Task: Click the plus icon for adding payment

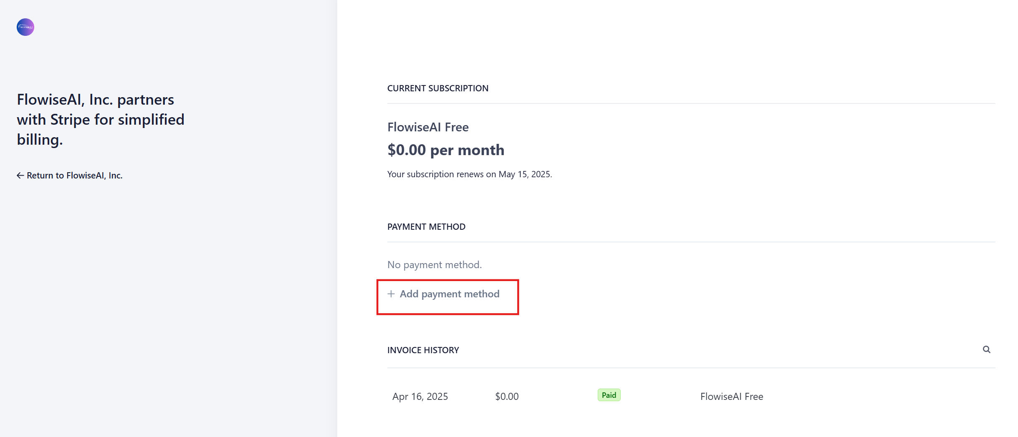Action: (391, 294)
